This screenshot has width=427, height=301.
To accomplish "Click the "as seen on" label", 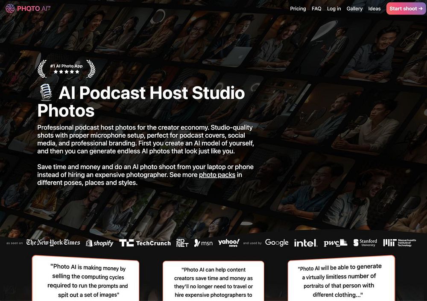I will pos(15,243).
